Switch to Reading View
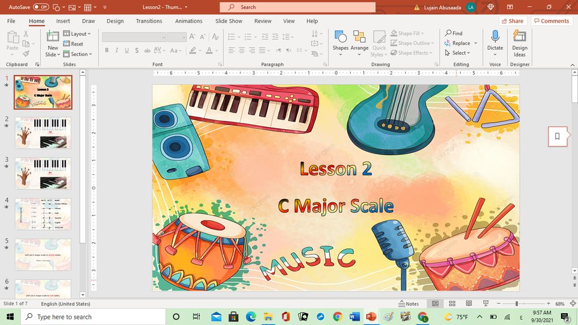Viewport: 578px width, 325px height. point(469,303)
